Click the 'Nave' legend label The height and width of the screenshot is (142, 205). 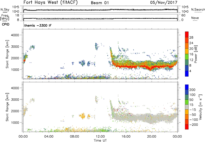(195, 18)
